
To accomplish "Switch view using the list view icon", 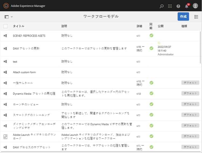I will coord(196,17).
